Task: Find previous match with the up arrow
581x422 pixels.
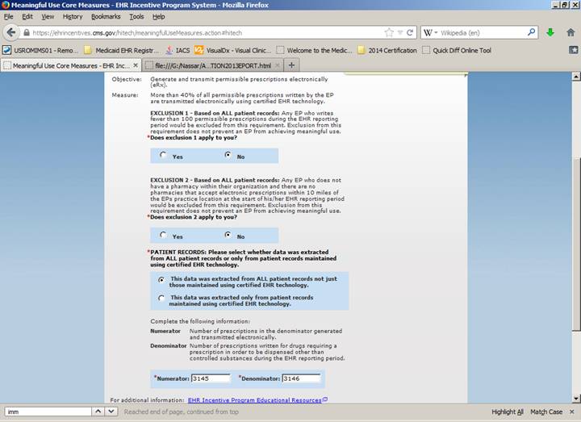Action: pos(96,412)
